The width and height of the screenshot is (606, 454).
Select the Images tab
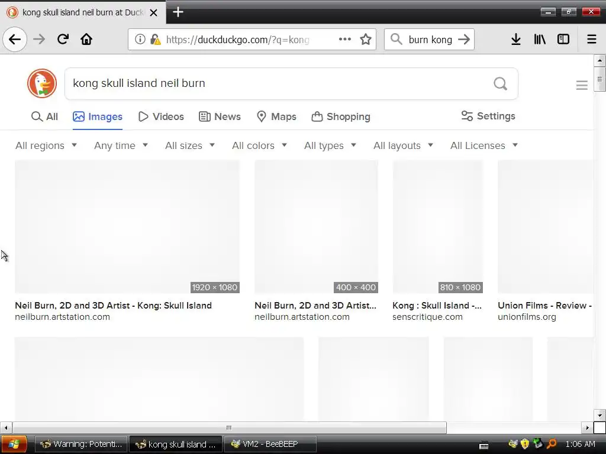98,116
